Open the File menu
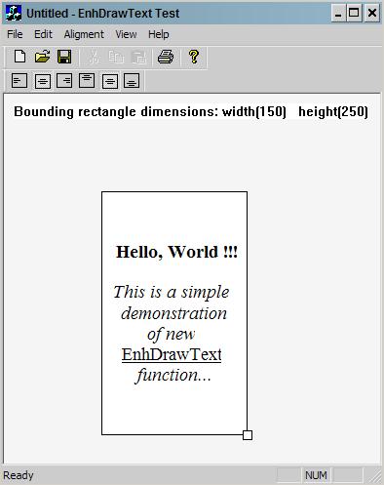Image resolution: width=384 pixels, height=485 pixels. point(15,34)
